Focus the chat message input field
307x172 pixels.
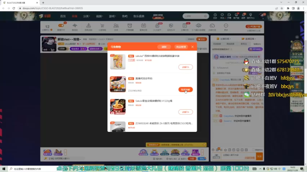238,156
